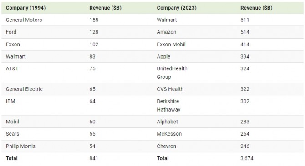This screenshot has height=166, width=305.
Task: Select the Alphabet company cell
Action: click(167, 122)
